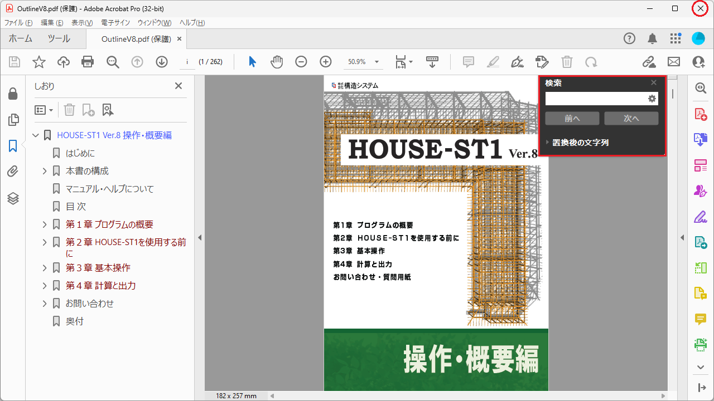The width and height of the screenshot is (714, 401).
Task: Click the search text input field
Action: coord(595,99)
